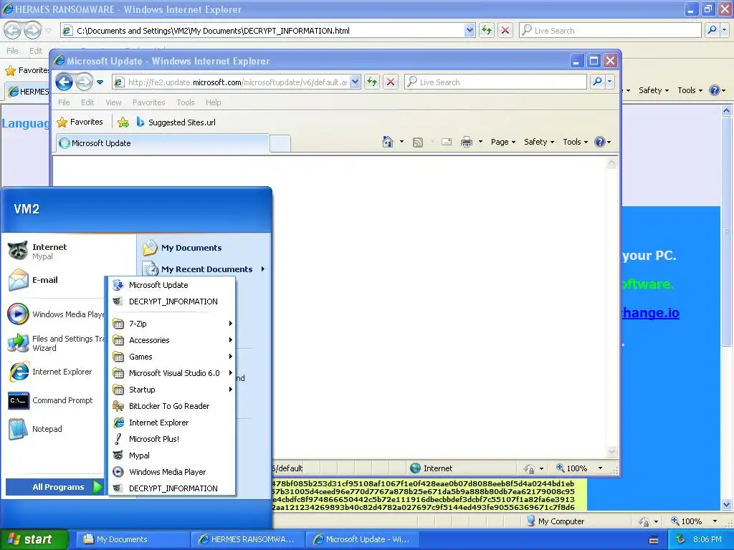This screenshot has width=734, height=550.
Task: Open Help menu in Microsoft Update window
Action: click(x=213, y=102)
